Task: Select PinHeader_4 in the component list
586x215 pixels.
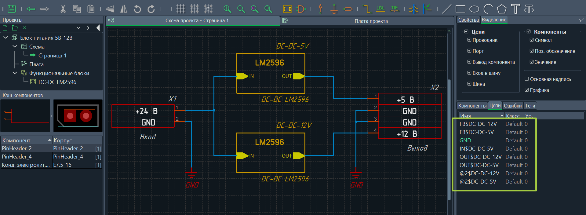Action: click(x=17, y=157)
